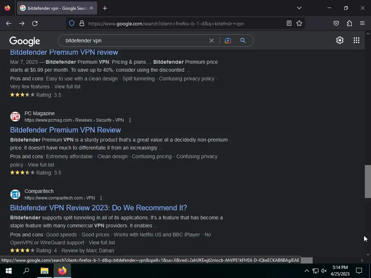
Task: Open PC Magazine 'Bitdefender Premium VPN Review' link
Action: pyautogui.click(x=65, y=130)
